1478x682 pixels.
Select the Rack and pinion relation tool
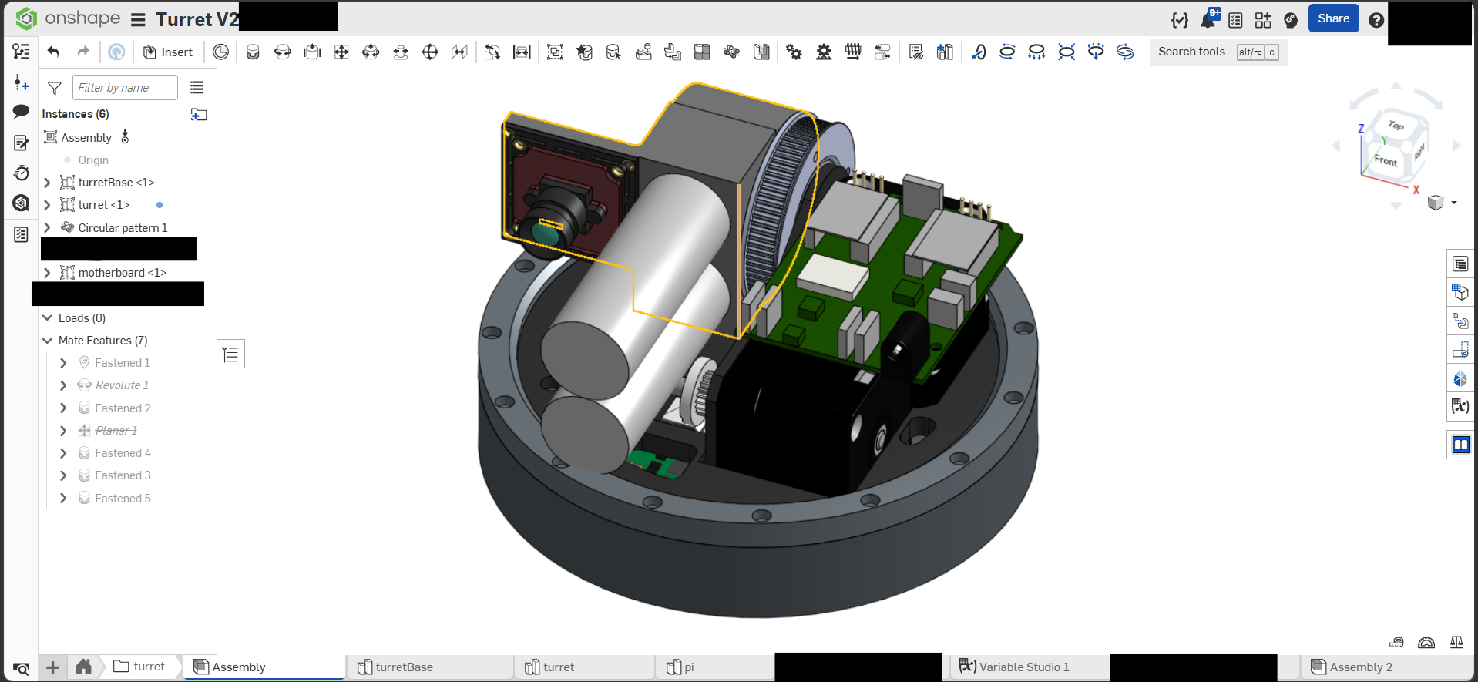pyautogui.click(x=824, y=52)
